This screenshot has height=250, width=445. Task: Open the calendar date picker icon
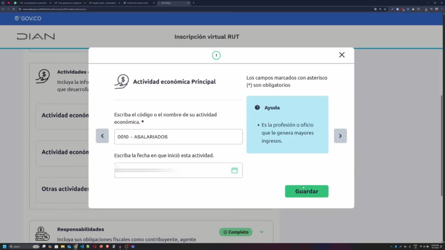[234, 170]
